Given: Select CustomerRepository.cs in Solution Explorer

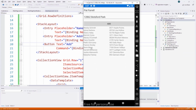Looking at the screenshot, I should tap(175, 29).
